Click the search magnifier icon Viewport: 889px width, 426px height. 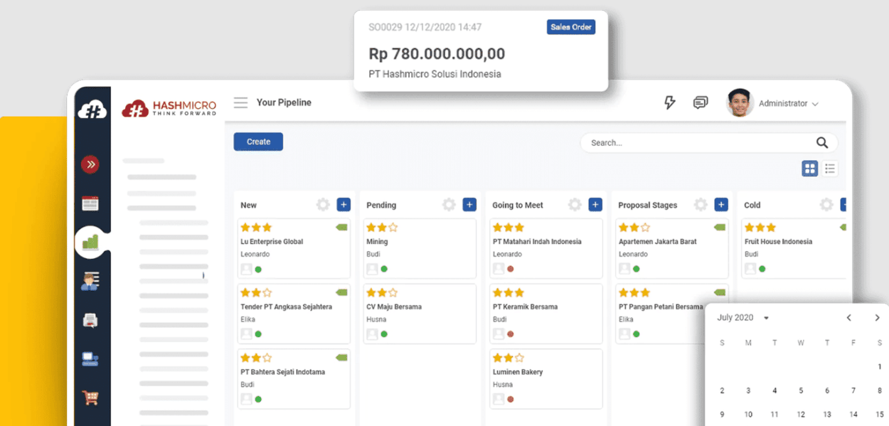point(822,143)
